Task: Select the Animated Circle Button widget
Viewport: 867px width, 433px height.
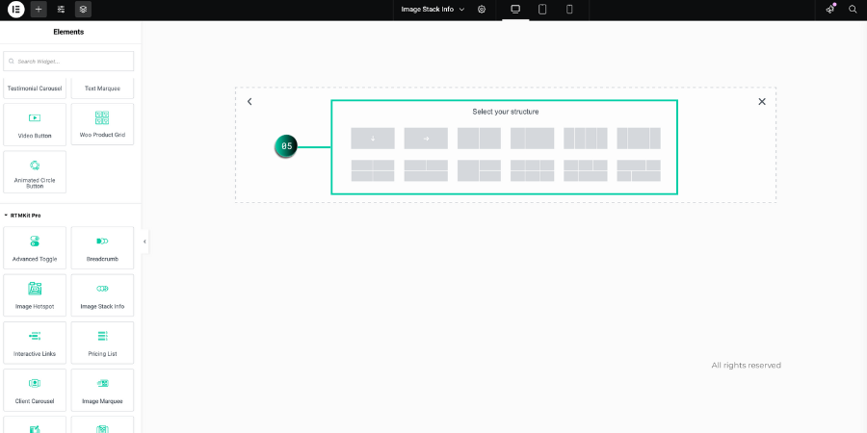Action: pyautogui.click(x=35, y=172)
